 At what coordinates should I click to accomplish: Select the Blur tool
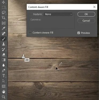coord(3,65)
